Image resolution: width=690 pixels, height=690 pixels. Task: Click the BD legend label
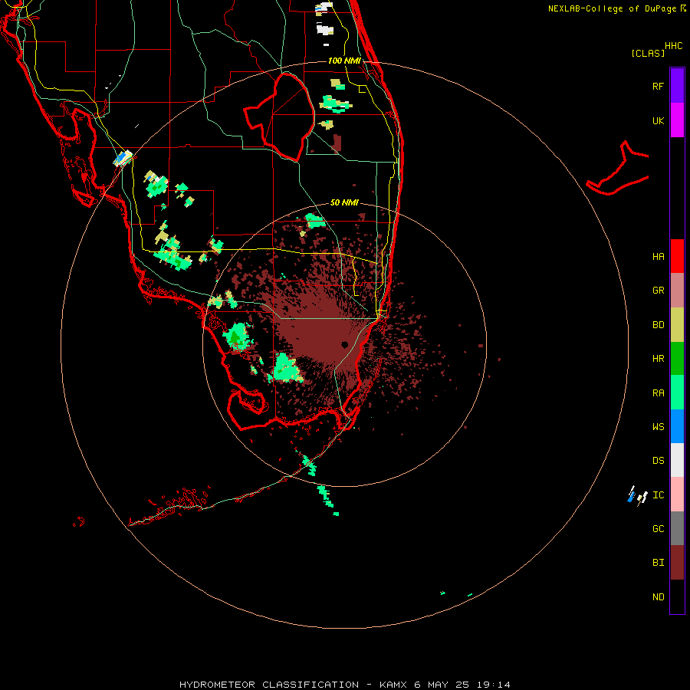pyautogui.click(x=658, y=325)
